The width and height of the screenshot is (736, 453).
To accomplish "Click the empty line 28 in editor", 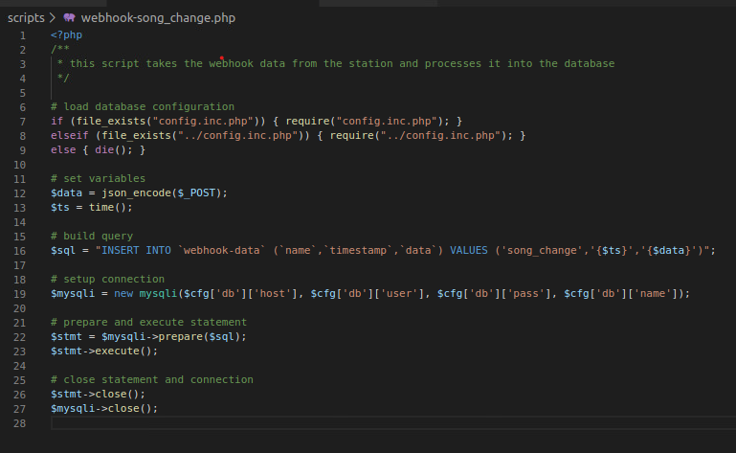I will point(393,423).
